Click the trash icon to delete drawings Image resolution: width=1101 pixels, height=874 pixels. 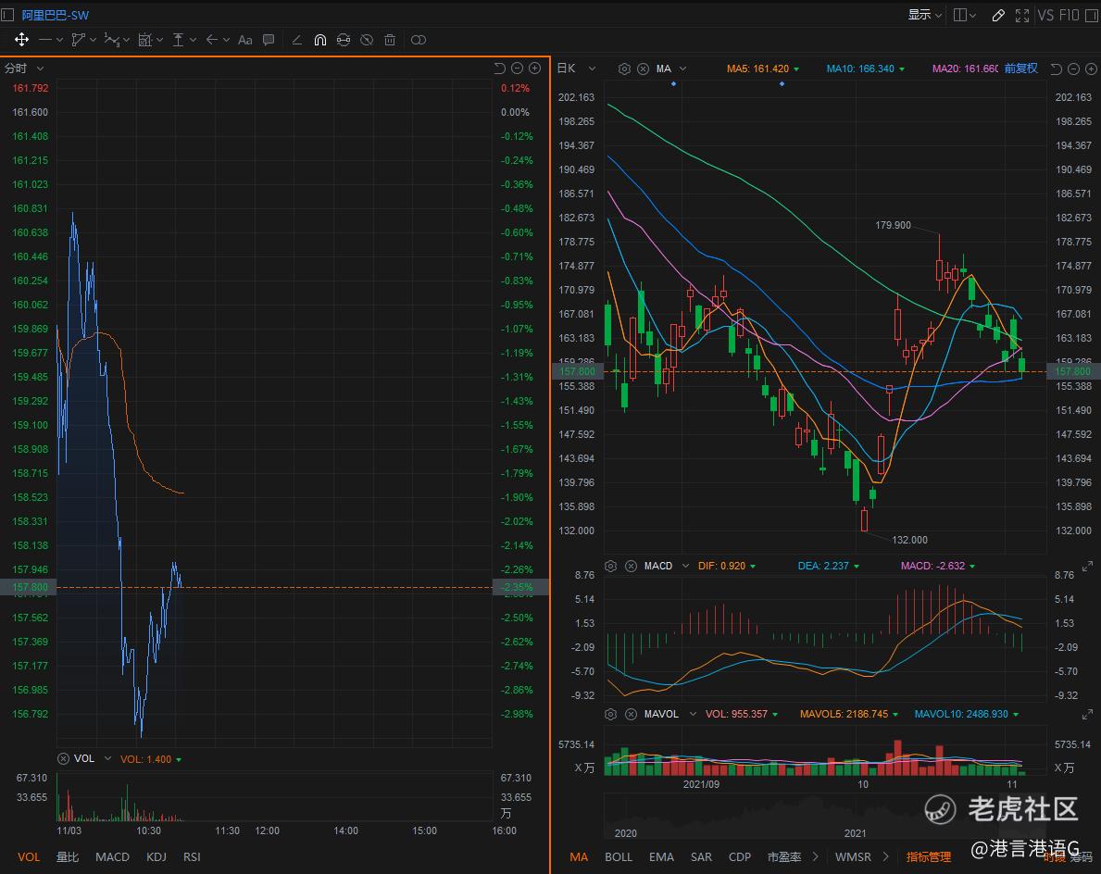390,40
